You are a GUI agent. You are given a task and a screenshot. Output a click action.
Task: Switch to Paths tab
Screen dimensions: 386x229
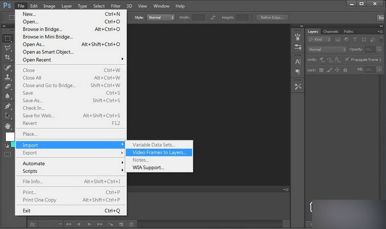click(348, 32)
